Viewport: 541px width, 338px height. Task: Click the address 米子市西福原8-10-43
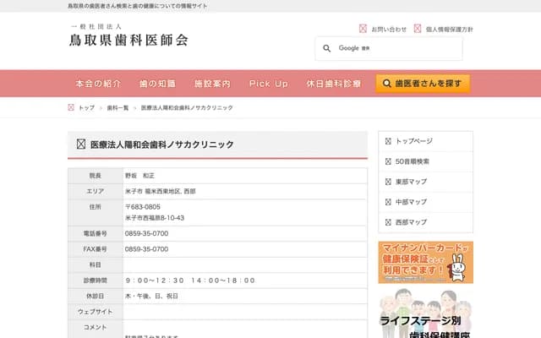[x=155, y=218]
